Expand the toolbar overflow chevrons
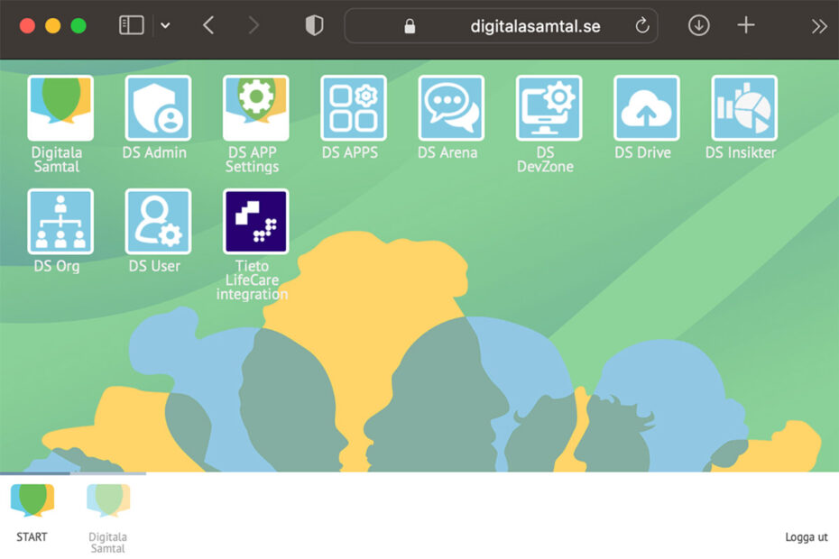 tap(818, 26)
